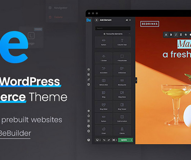This screenshot has height=160, width=191.
Task: Pick the Accordion element
Action: (104, 70)
